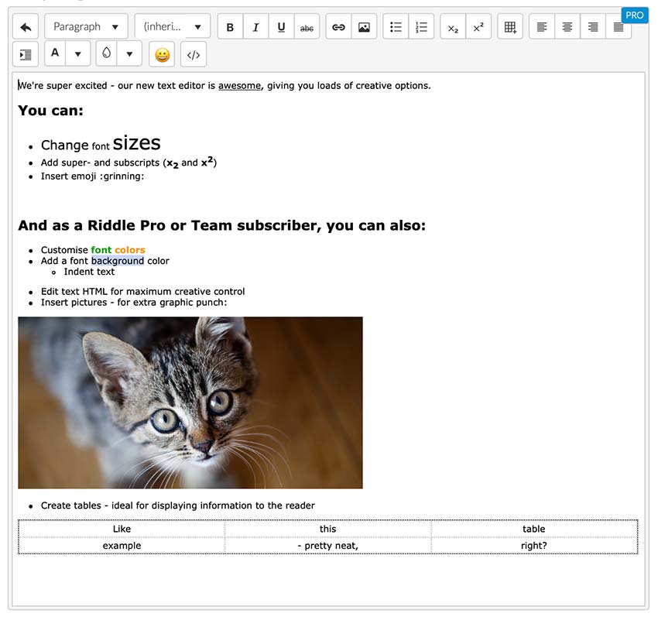Expand the inherited font size dropdown
This screenshot has height=620, width=658.
(172, 26)
